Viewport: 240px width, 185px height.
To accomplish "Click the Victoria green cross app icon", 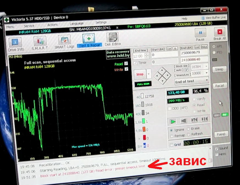I will click(x=6, y=20).
